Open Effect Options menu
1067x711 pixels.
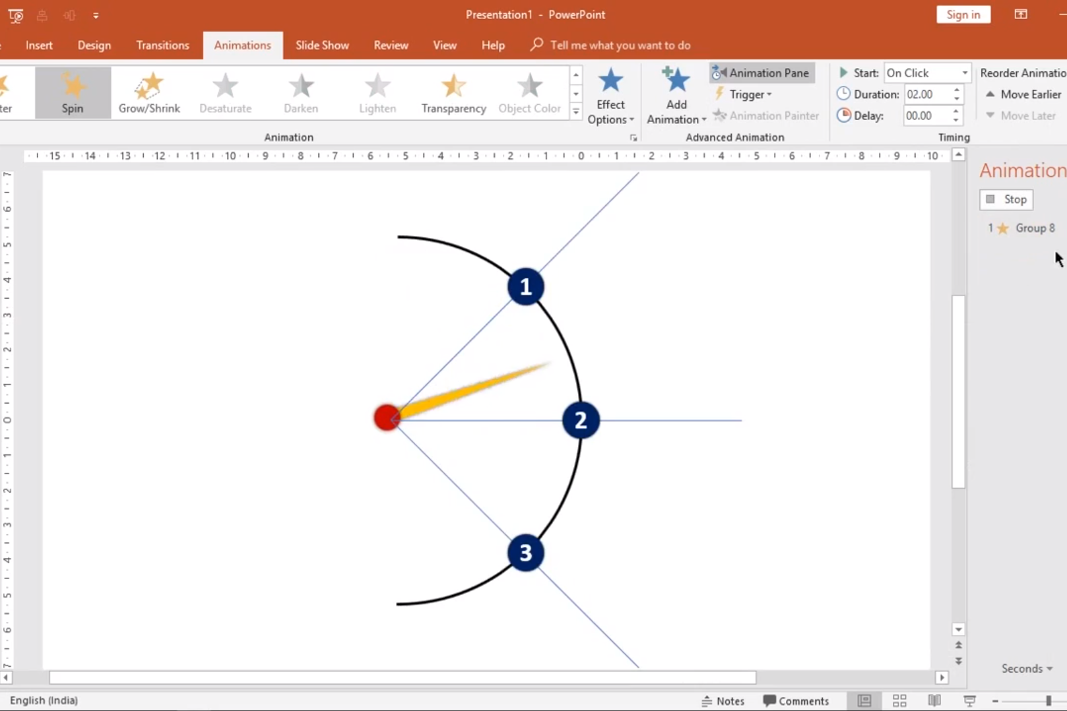(x=610, y=96)
